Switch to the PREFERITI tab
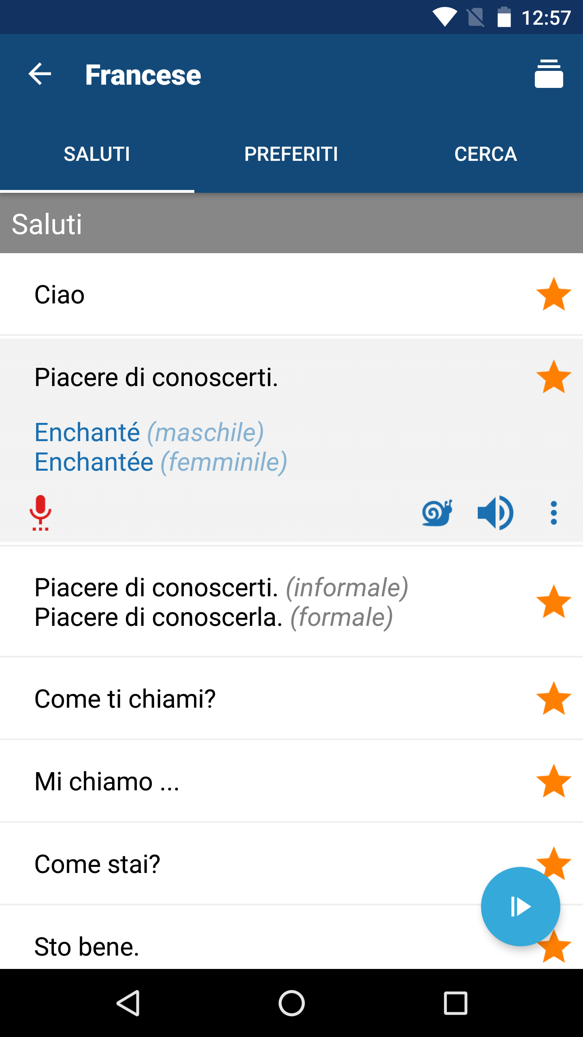The image size is (583, 1037). tap(291, 154)
